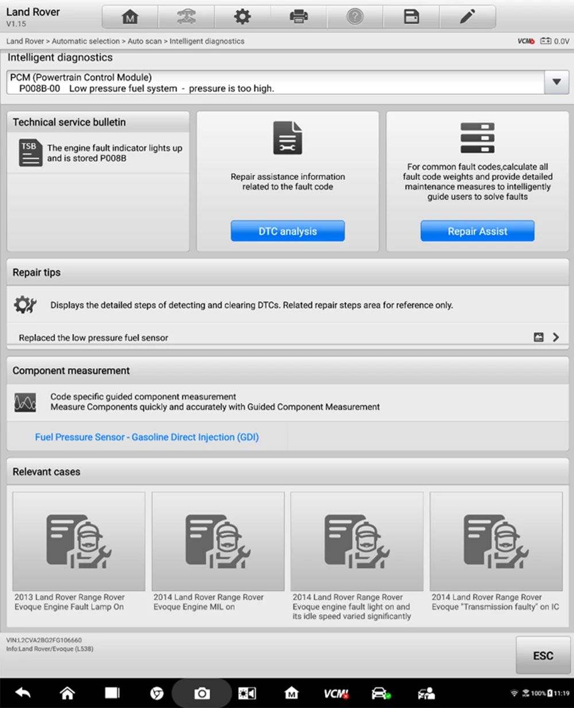
Task: Open bulletin 'engine fault indicator lights up'
Action: 115,153
